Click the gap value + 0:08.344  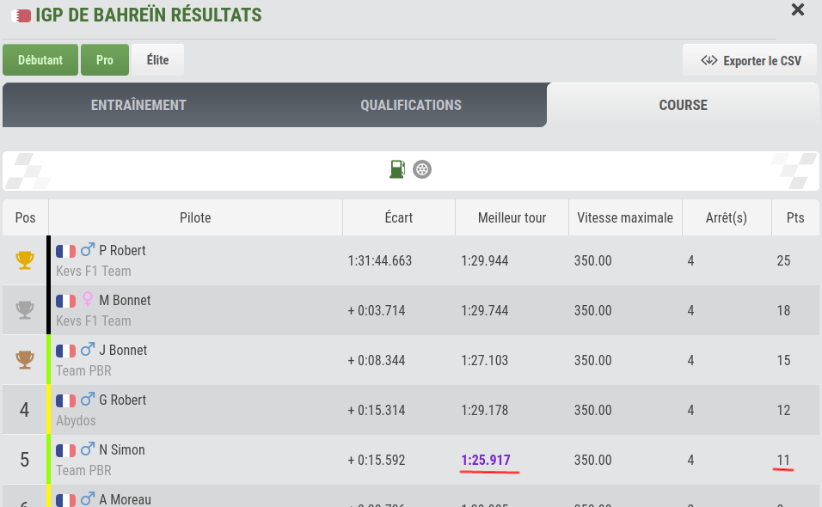[377, 360]
